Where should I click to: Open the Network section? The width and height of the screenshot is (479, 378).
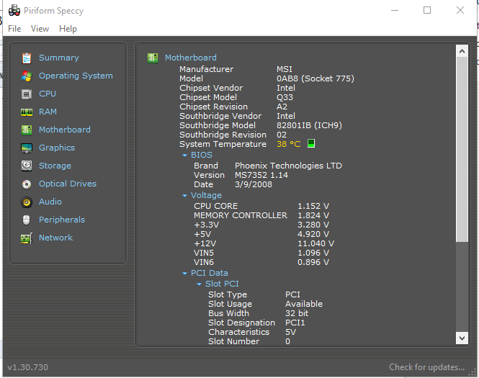55,238
